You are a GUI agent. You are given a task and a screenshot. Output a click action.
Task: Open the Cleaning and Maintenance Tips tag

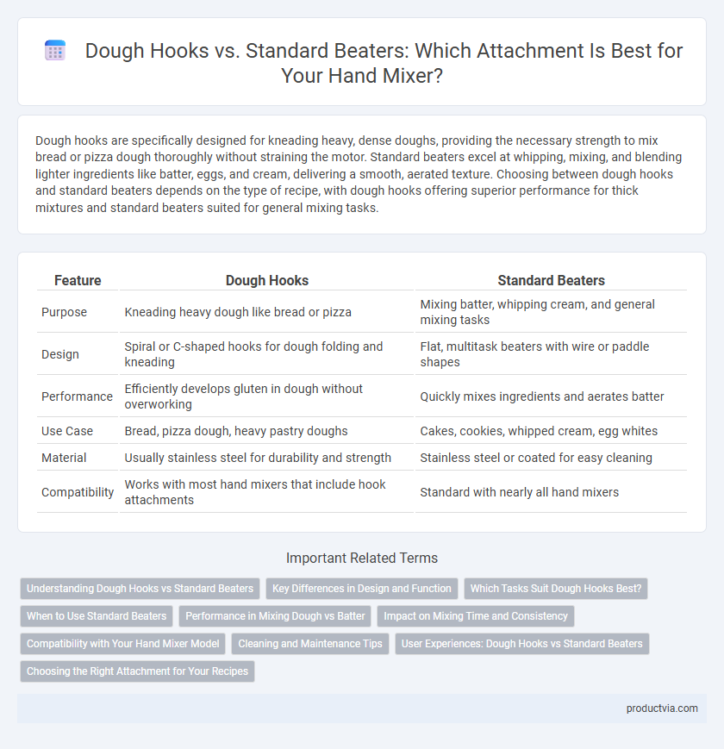tap(310, 644)
